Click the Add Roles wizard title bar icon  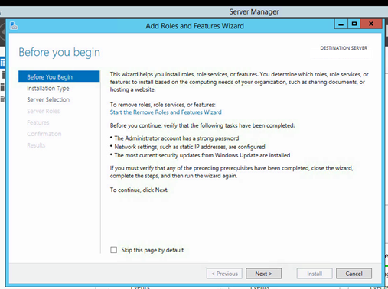(x=14, y=26)
